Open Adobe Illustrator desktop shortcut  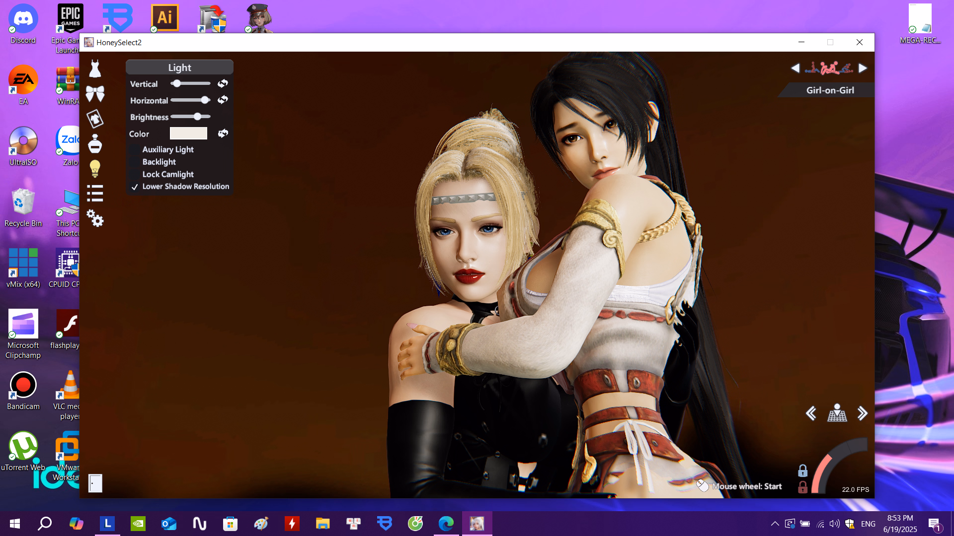point(164,17)
